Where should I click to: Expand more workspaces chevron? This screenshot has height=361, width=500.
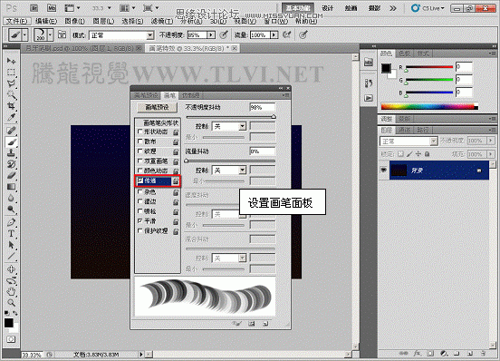coord(393,8)
